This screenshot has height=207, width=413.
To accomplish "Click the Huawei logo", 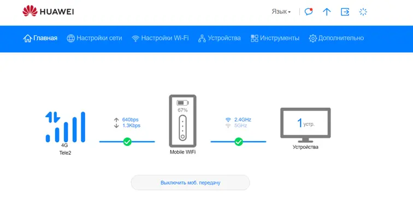I will 48,11.
